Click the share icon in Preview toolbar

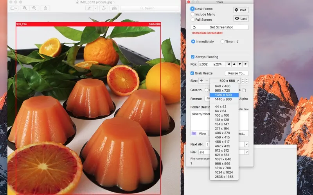click(45, 8)
